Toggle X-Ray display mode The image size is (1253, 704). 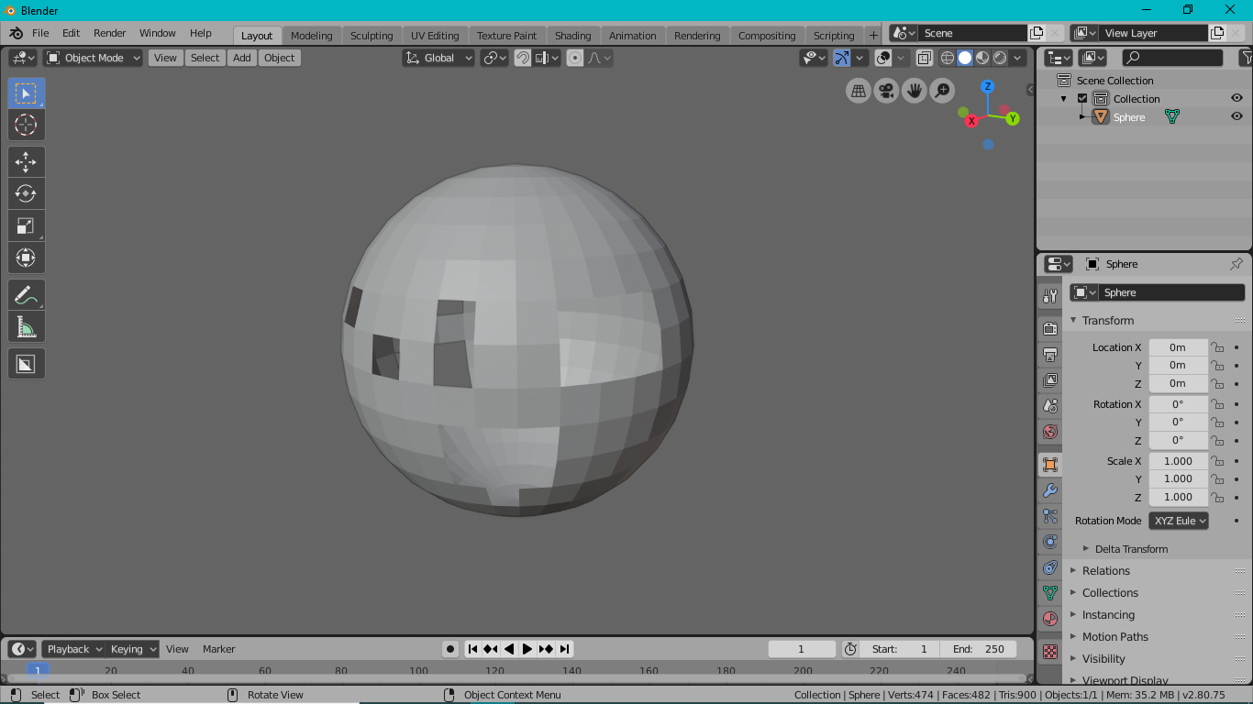pyautogui.click(x=925, y=58)
